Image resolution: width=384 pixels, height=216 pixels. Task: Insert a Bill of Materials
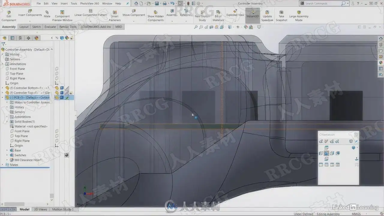(x=218, y=16)
